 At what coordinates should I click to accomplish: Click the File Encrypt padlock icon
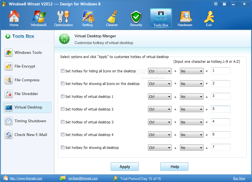click(x=9, y=66)
